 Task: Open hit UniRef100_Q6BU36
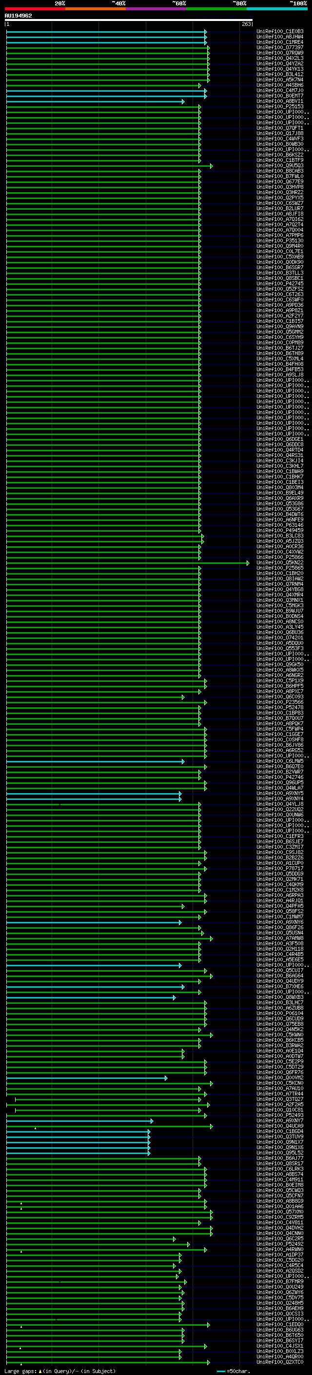(x=280, y=633)
